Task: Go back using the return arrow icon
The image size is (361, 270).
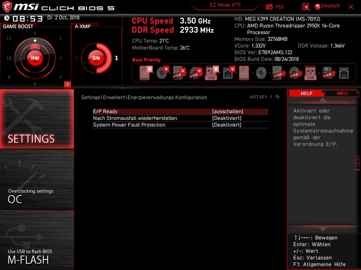Action: point(277,97)
